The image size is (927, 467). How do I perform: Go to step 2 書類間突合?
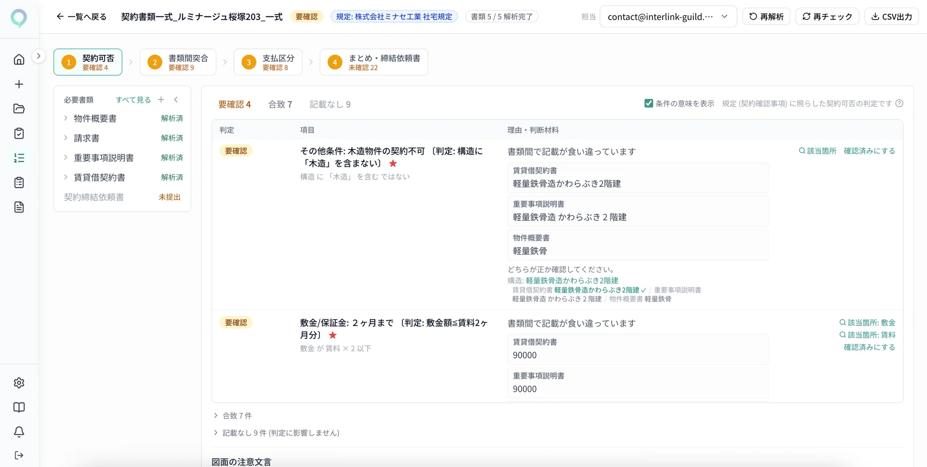[x=178, y=62]
